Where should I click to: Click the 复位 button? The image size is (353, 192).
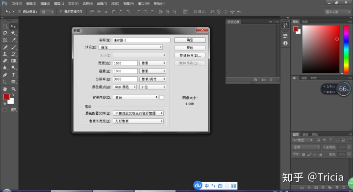click(x=190, y=47)
